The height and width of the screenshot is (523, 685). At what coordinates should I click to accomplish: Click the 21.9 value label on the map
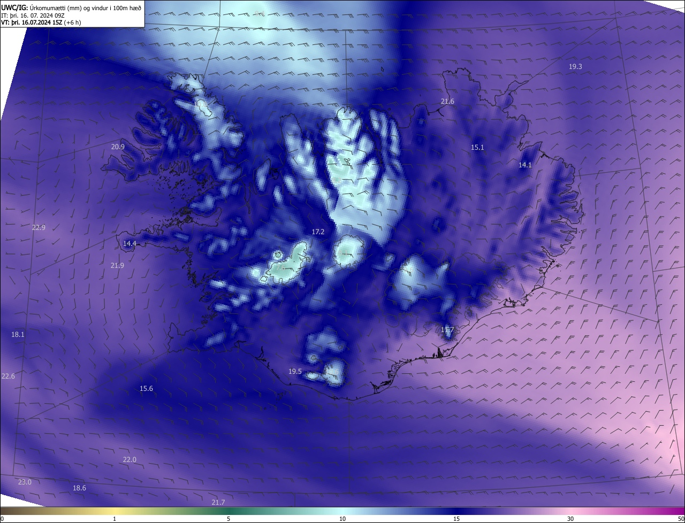(x=117, y=265)
